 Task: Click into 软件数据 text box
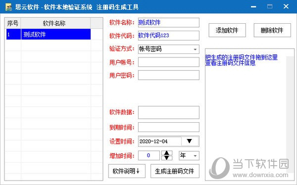(x=169, y=112)
